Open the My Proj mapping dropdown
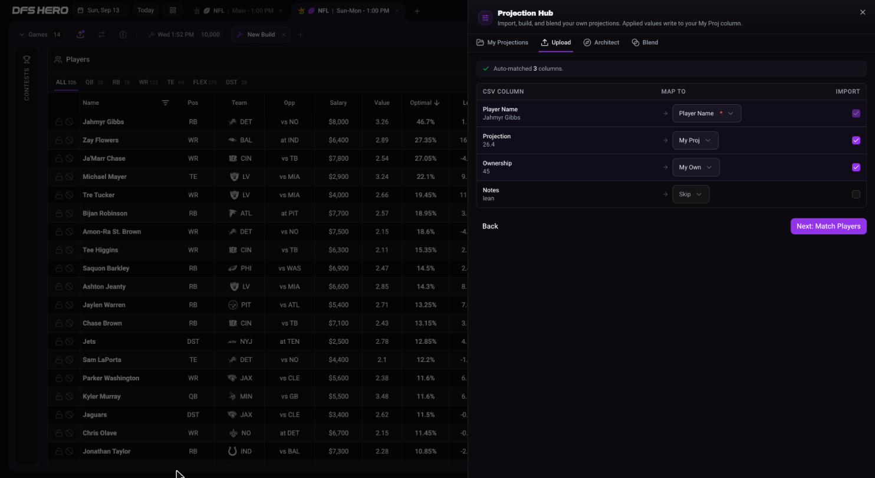This screenshot has width=875, height=478. tap(695, 140)
